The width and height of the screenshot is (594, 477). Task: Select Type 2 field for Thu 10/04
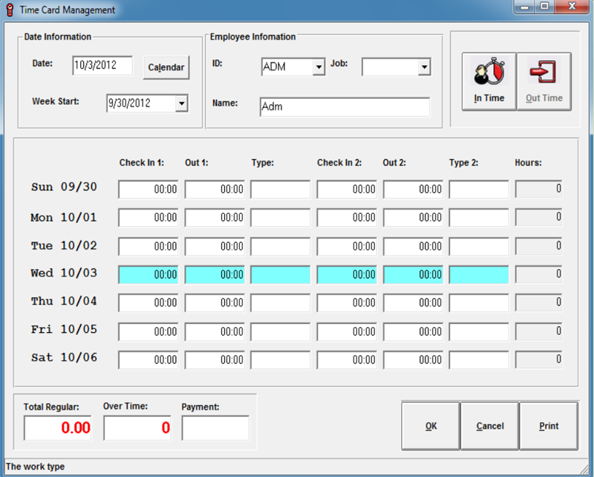tap(479, 303)
